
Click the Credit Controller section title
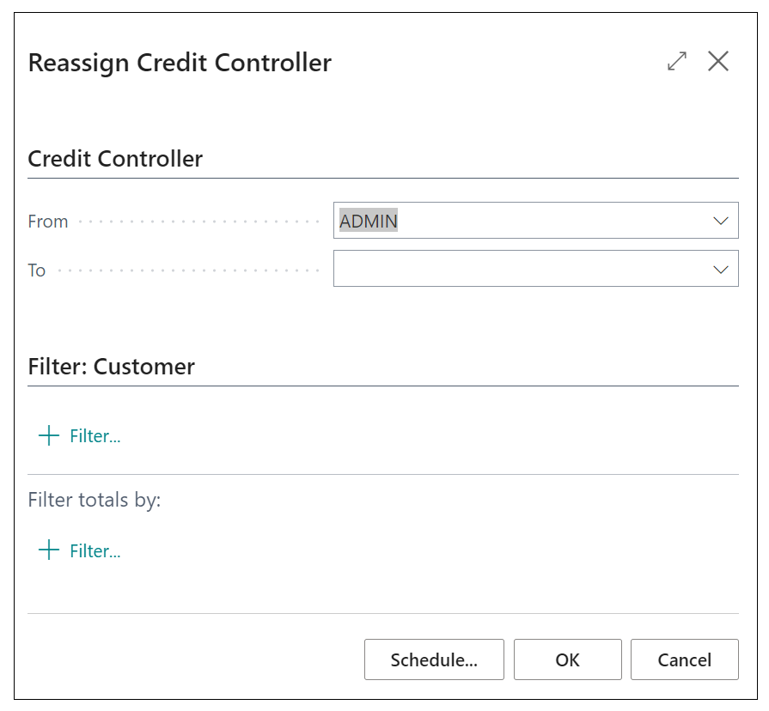coord(115,158)
